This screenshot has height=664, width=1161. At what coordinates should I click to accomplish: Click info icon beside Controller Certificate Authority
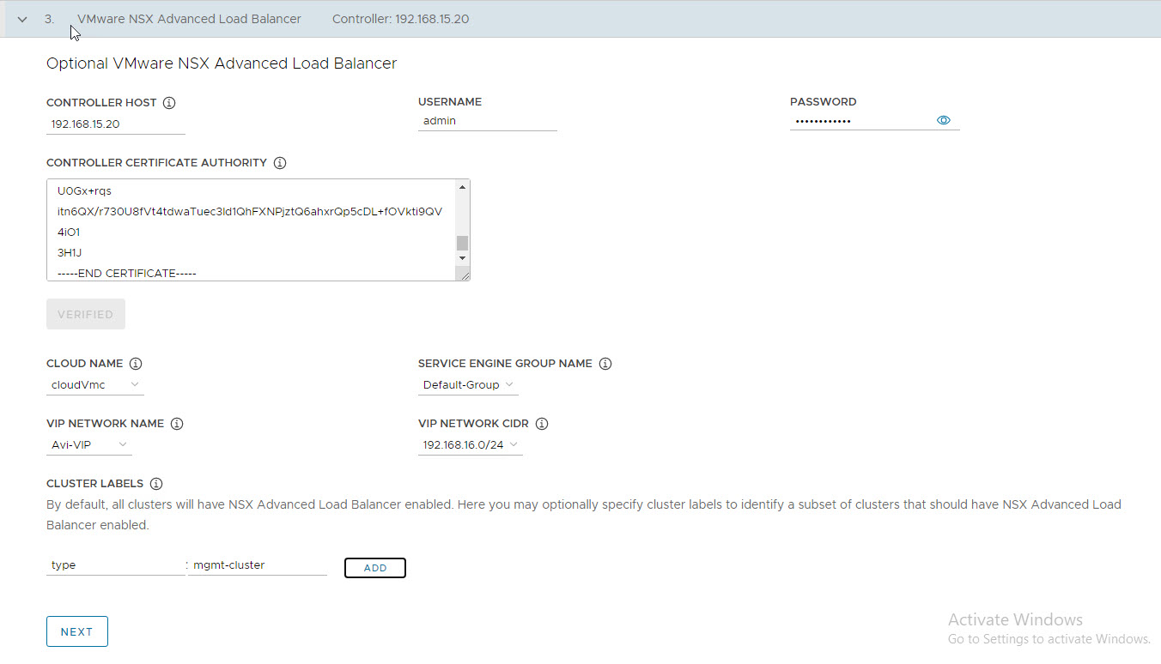pyautogui.click(x=279, y=163)
